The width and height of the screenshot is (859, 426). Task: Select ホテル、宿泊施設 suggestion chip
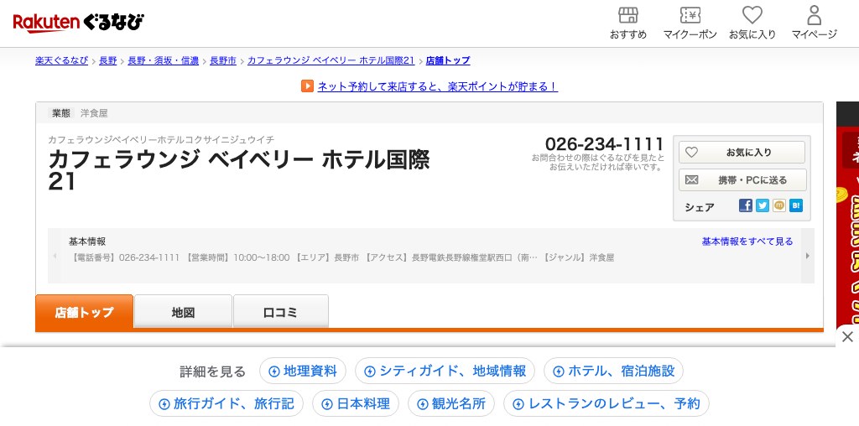click(x=613, y=371)
